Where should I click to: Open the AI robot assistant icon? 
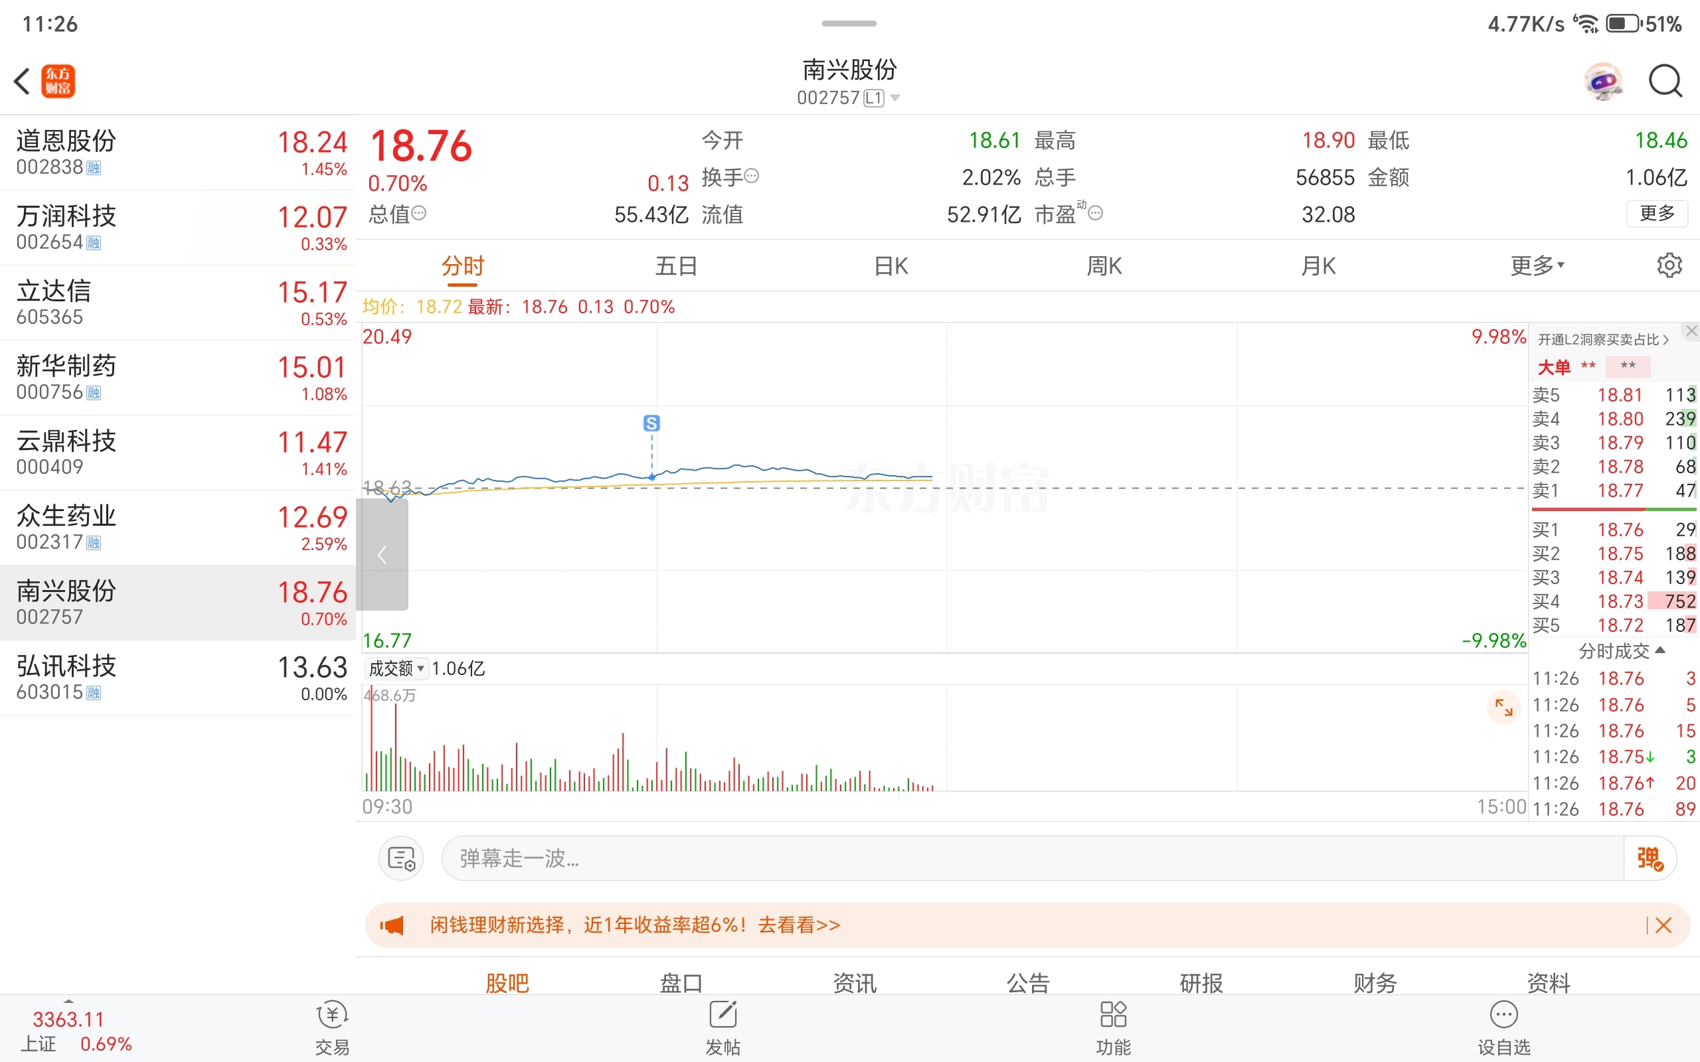pos(1603,82)
